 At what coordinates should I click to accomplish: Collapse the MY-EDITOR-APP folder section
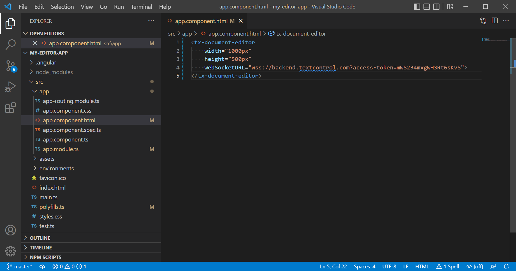click(x=91, y=53)
